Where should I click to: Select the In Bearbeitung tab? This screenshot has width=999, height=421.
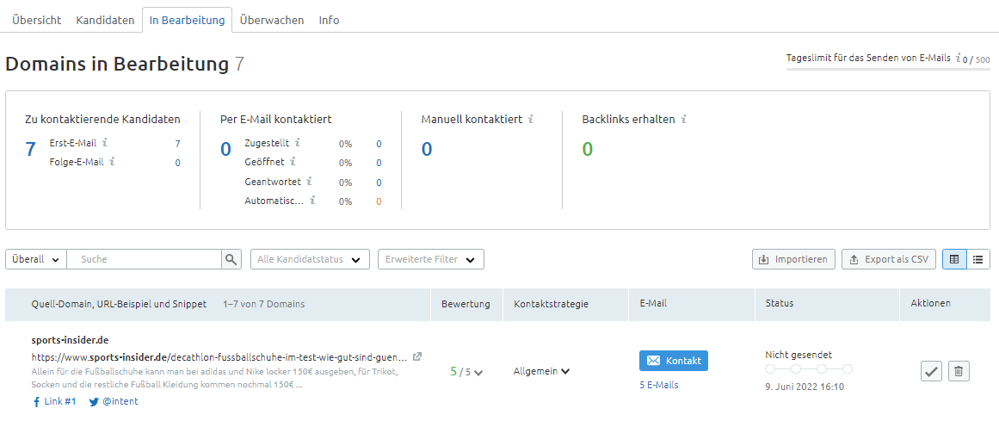(188, 20)
